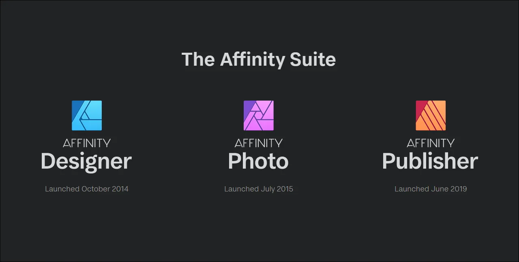Click "July" in Photo's launch date
519x262 pixels.
coord(268,189)
